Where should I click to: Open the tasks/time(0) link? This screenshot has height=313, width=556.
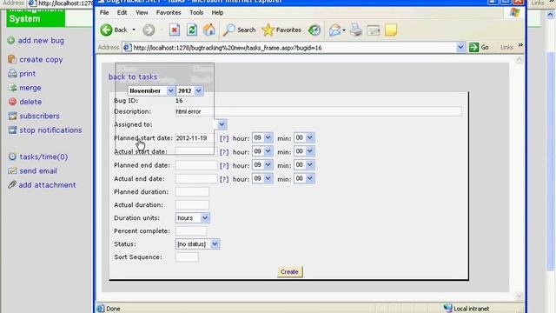pos(43,156)
